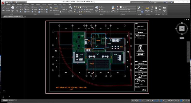Select the Polyline tool
The height and width of the screenshot is (103, 191).
pos(8,9)
